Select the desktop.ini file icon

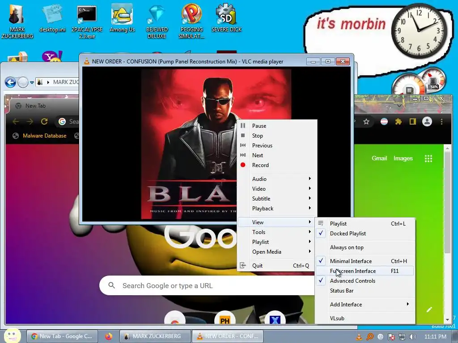[53, 18]
